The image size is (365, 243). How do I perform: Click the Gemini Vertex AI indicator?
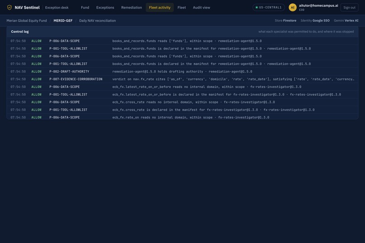(346, 21)
